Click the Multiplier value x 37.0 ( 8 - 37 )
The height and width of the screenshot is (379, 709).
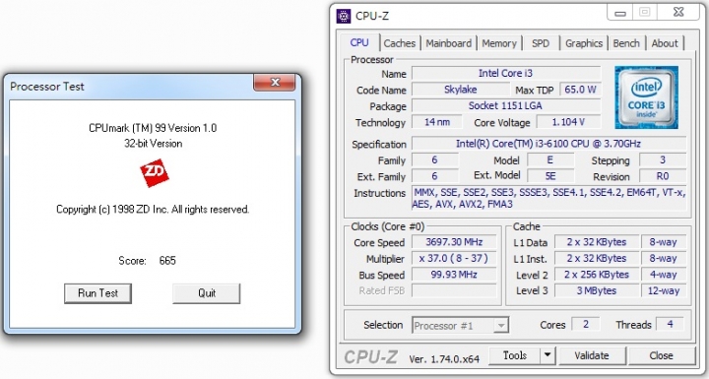454,258
